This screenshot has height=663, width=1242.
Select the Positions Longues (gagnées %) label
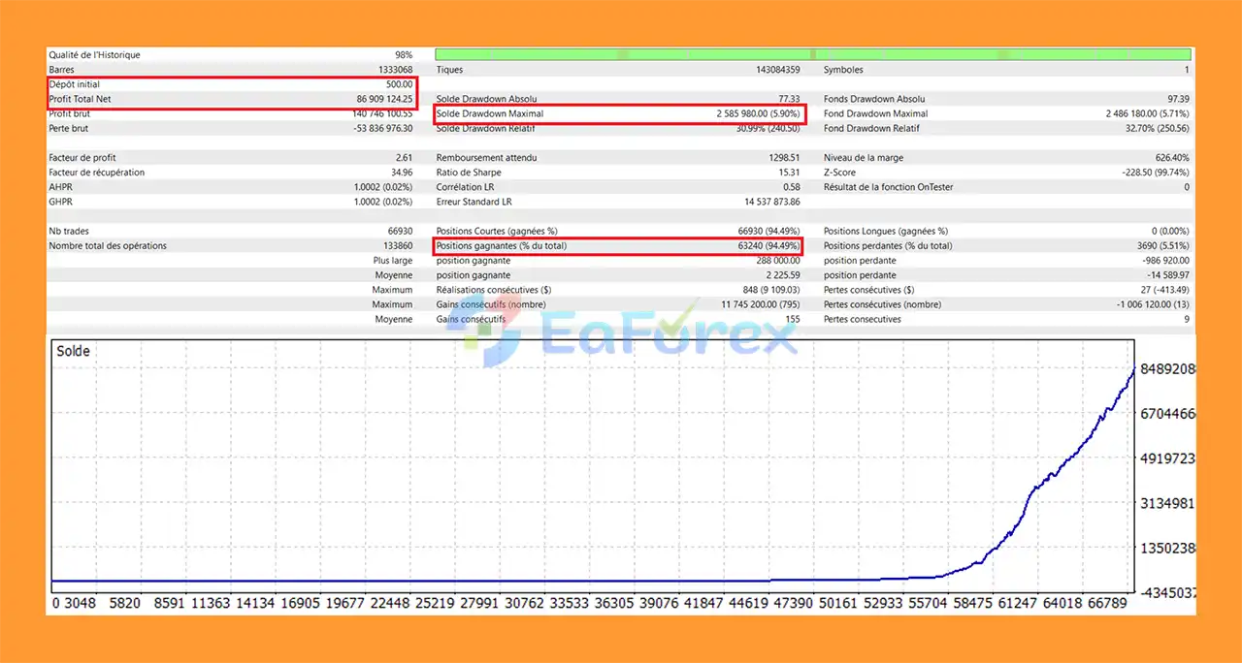coord(885,232)
